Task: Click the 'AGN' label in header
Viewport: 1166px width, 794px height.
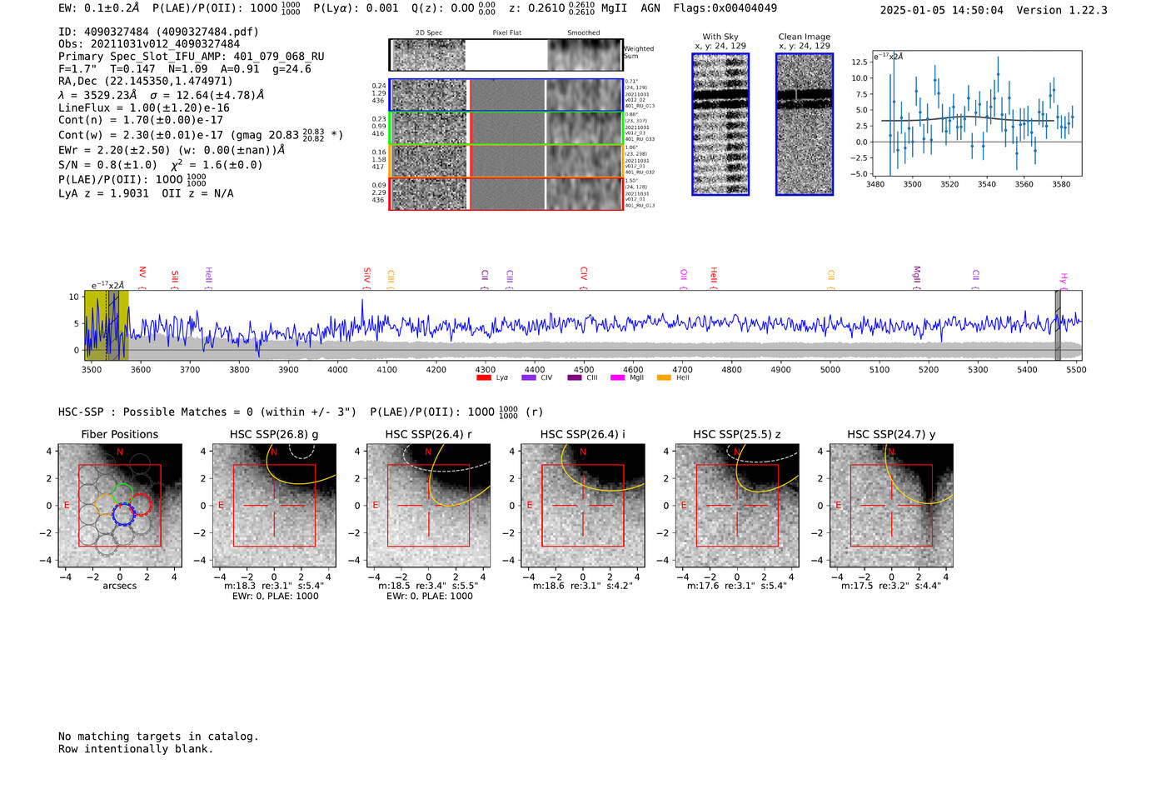Action: [650, 8]
